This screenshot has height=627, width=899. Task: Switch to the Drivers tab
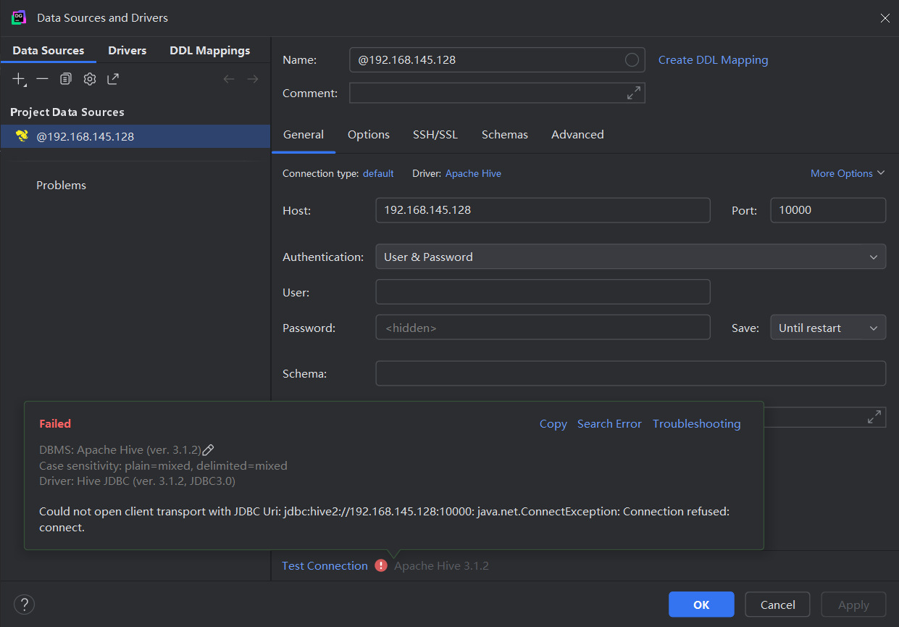(x=127, y=51)
